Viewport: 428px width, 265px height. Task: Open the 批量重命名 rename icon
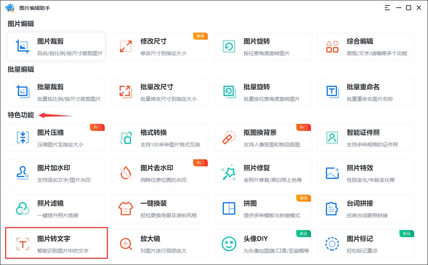(x=332, y=92)
